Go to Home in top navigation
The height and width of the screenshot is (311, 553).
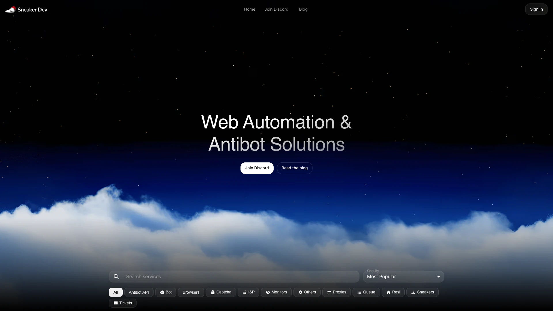249,9
